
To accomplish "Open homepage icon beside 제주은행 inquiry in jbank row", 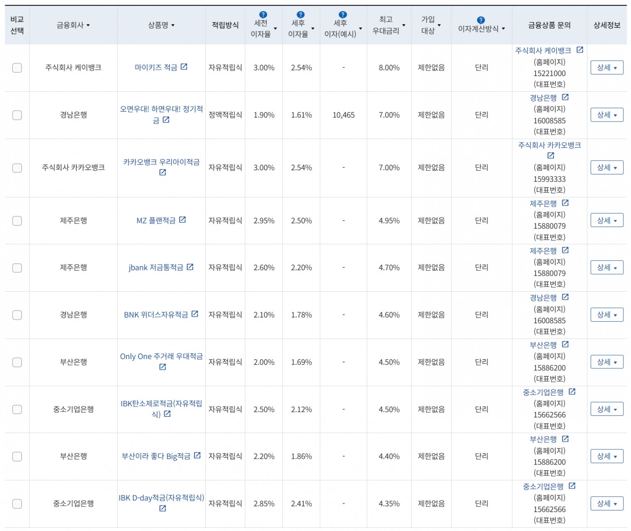I will pos(565,251).
